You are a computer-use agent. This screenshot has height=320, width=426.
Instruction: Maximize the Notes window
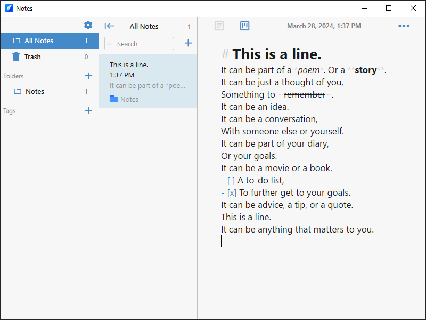pyautogui.click(x=389, y=8)
